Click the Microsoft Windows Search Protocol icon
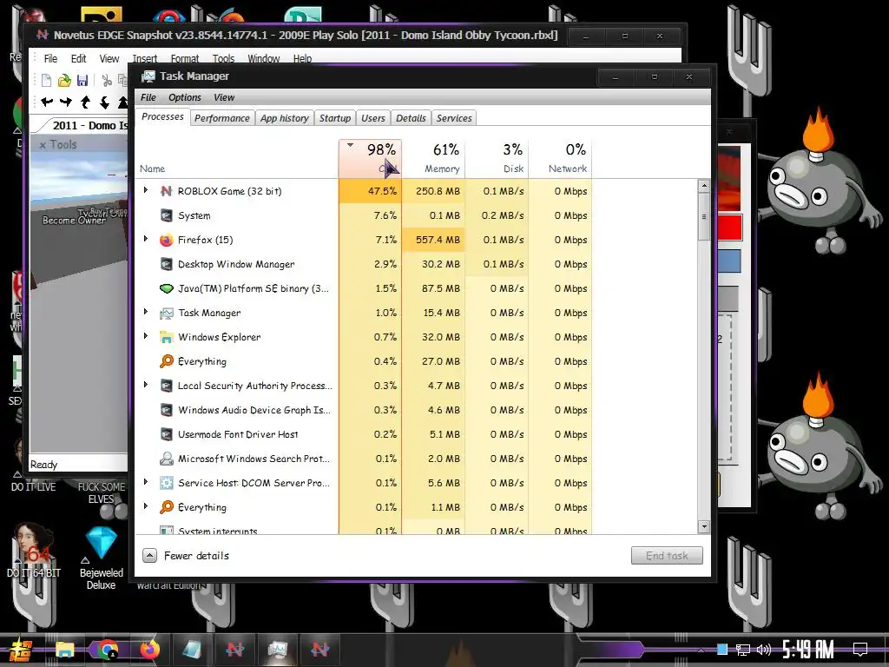Screen dimensions: 889x667 (x=166, y=459)
